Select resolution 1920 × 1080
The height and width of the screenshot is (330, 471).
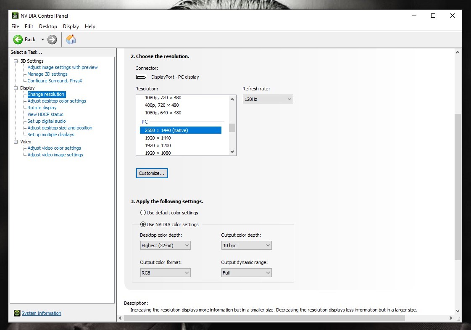point(158,153)
